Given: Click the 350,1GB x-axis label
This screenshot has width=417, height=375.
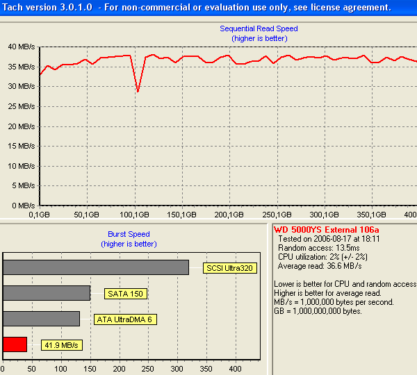Looking at the screenshot, I should [371, 215].
